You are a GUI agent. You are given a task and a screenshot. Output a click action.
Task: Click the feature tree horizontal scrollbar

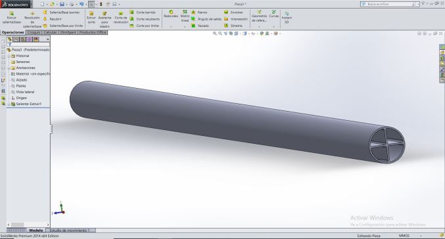pos(28,225)
